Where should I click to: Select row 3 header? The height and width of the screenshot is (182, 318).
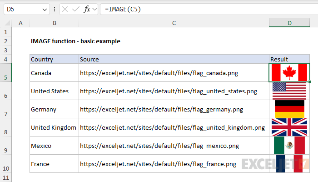point(5,50)
